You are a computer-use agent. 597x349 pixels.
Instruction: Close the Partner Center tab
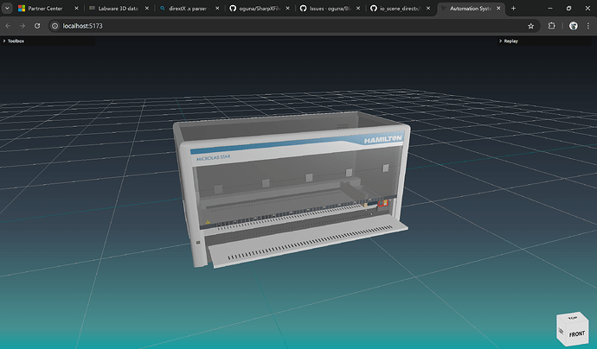point(76,9)
